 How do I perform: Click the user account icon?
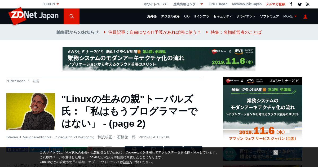[305, 16]
